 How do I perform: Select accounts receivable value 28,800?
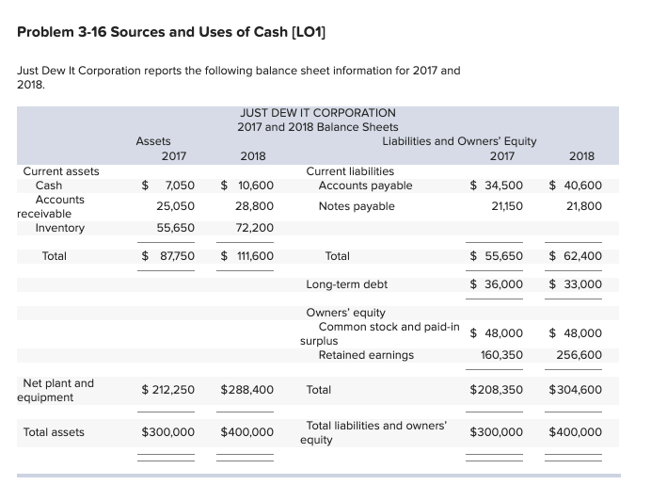tap(255, 206)
